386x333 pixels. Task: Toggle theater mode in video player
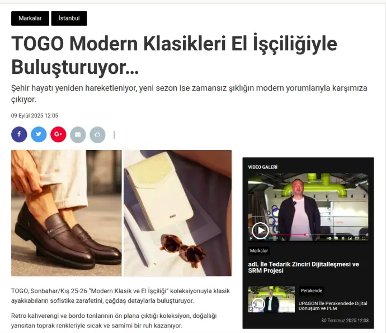(357, 238)
